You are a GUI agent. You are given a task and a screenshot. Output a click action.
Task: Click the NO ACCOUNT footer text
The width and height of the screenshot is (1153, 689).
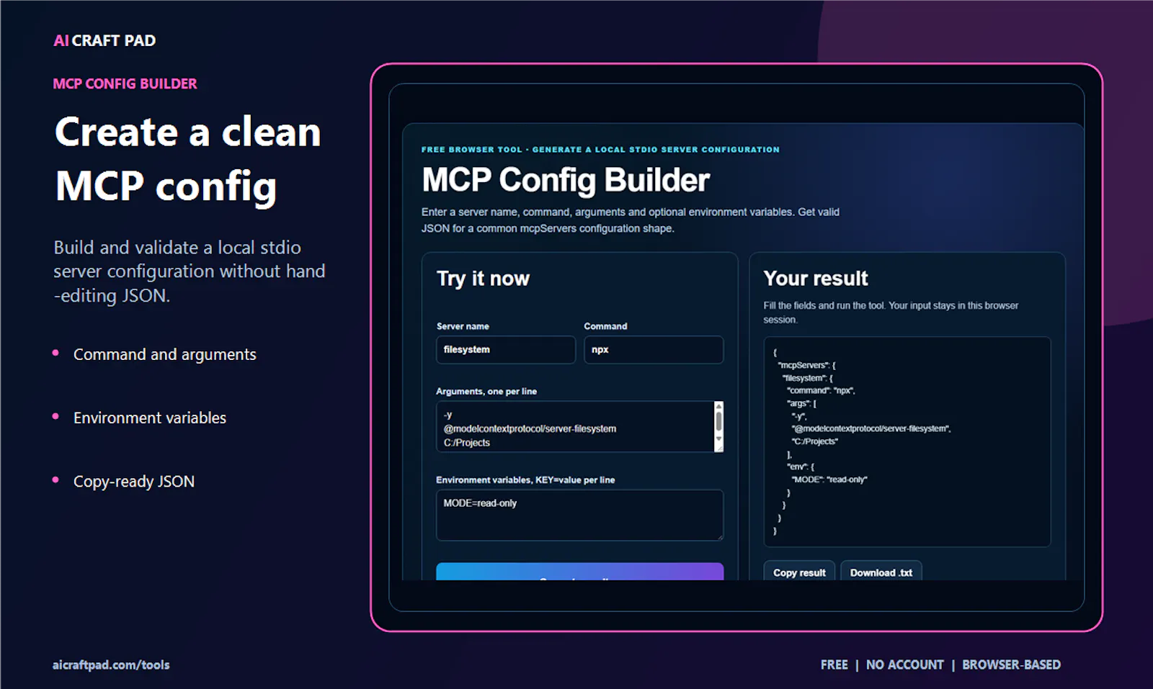click(x=904, y=665)
